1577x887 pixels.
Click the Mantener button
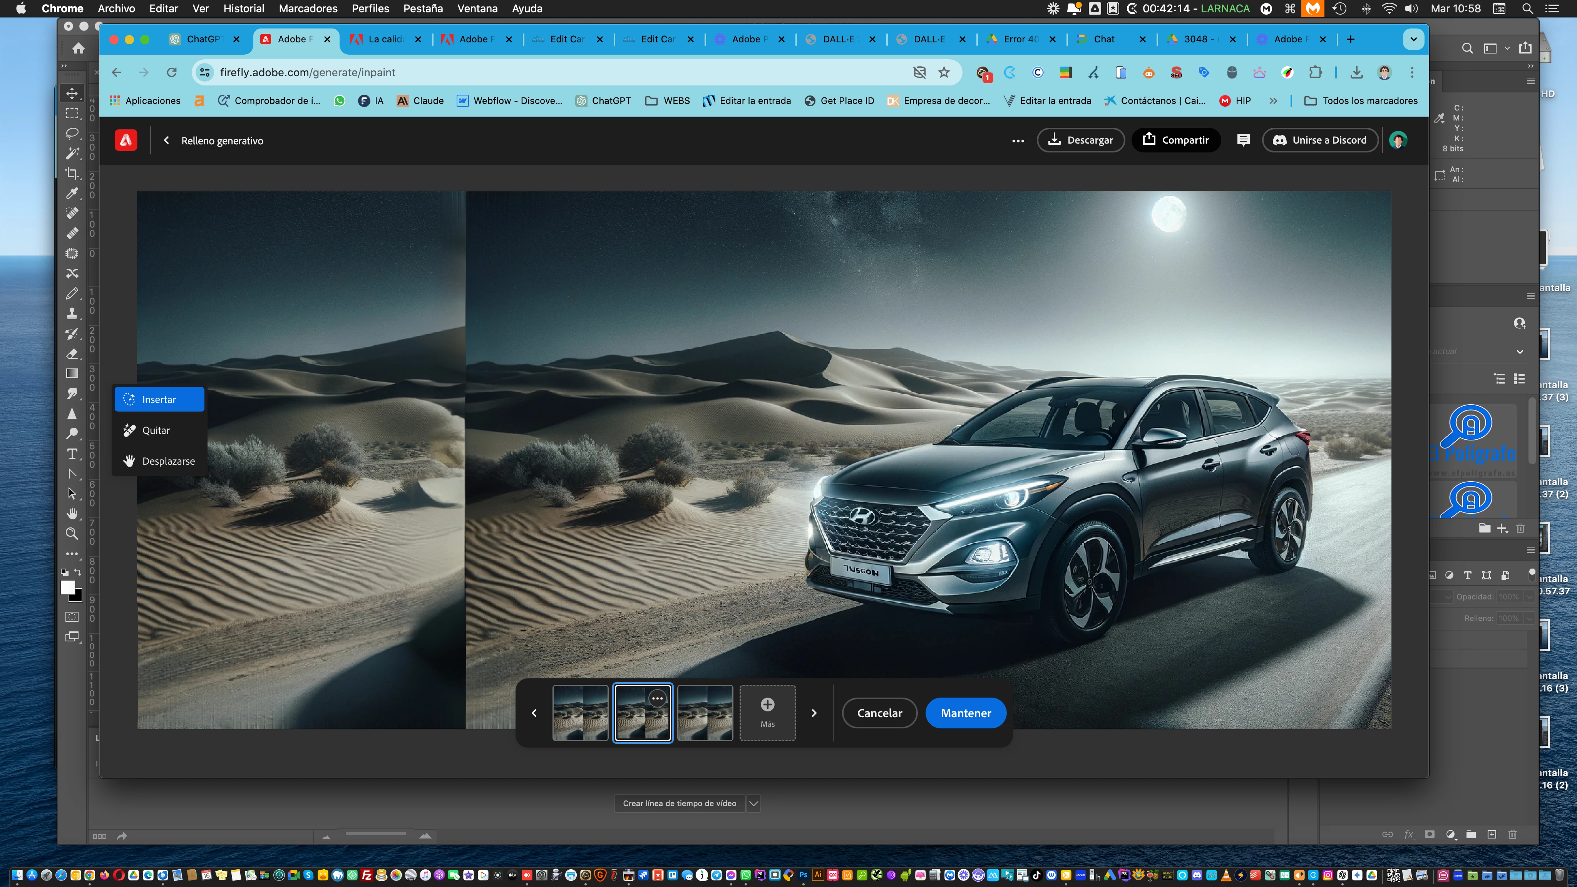point(966,713)
